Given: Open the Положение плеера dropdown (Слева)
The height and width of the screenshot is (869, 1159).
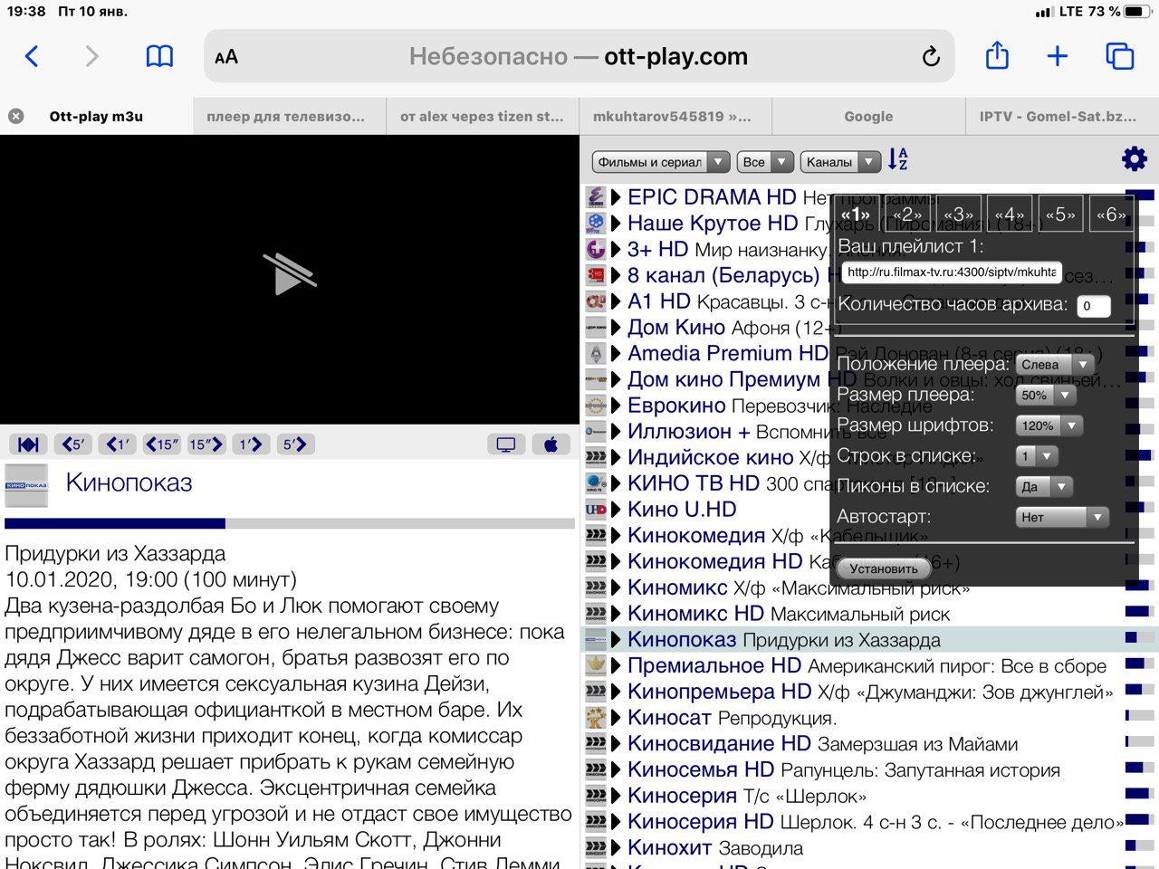Looking at the screenshot, I should (x=1055, y=365).
